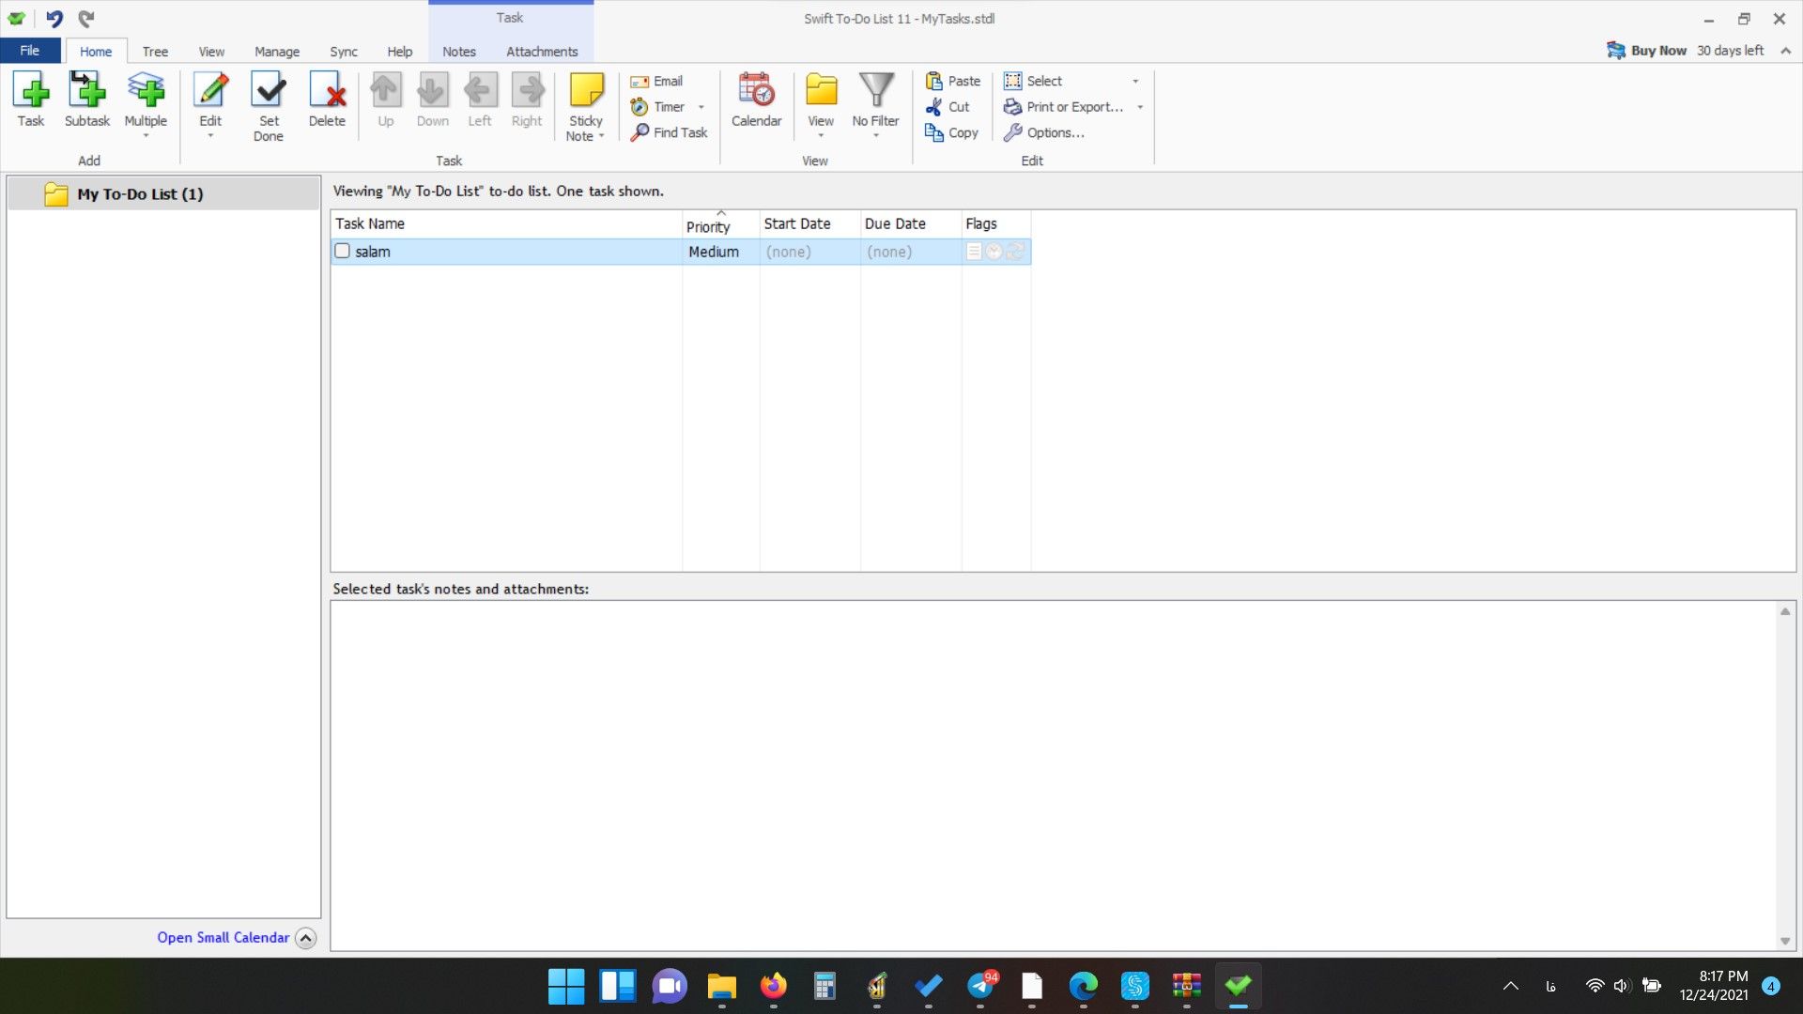Click the notes and attachments text area
Image resolution: width=1803 pixels, height=1014 pixels.
click(x=1053, y=776)
